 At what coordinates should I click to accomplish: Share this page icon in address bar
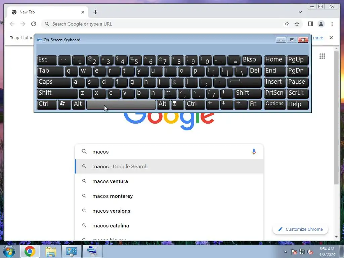(286, 24)
